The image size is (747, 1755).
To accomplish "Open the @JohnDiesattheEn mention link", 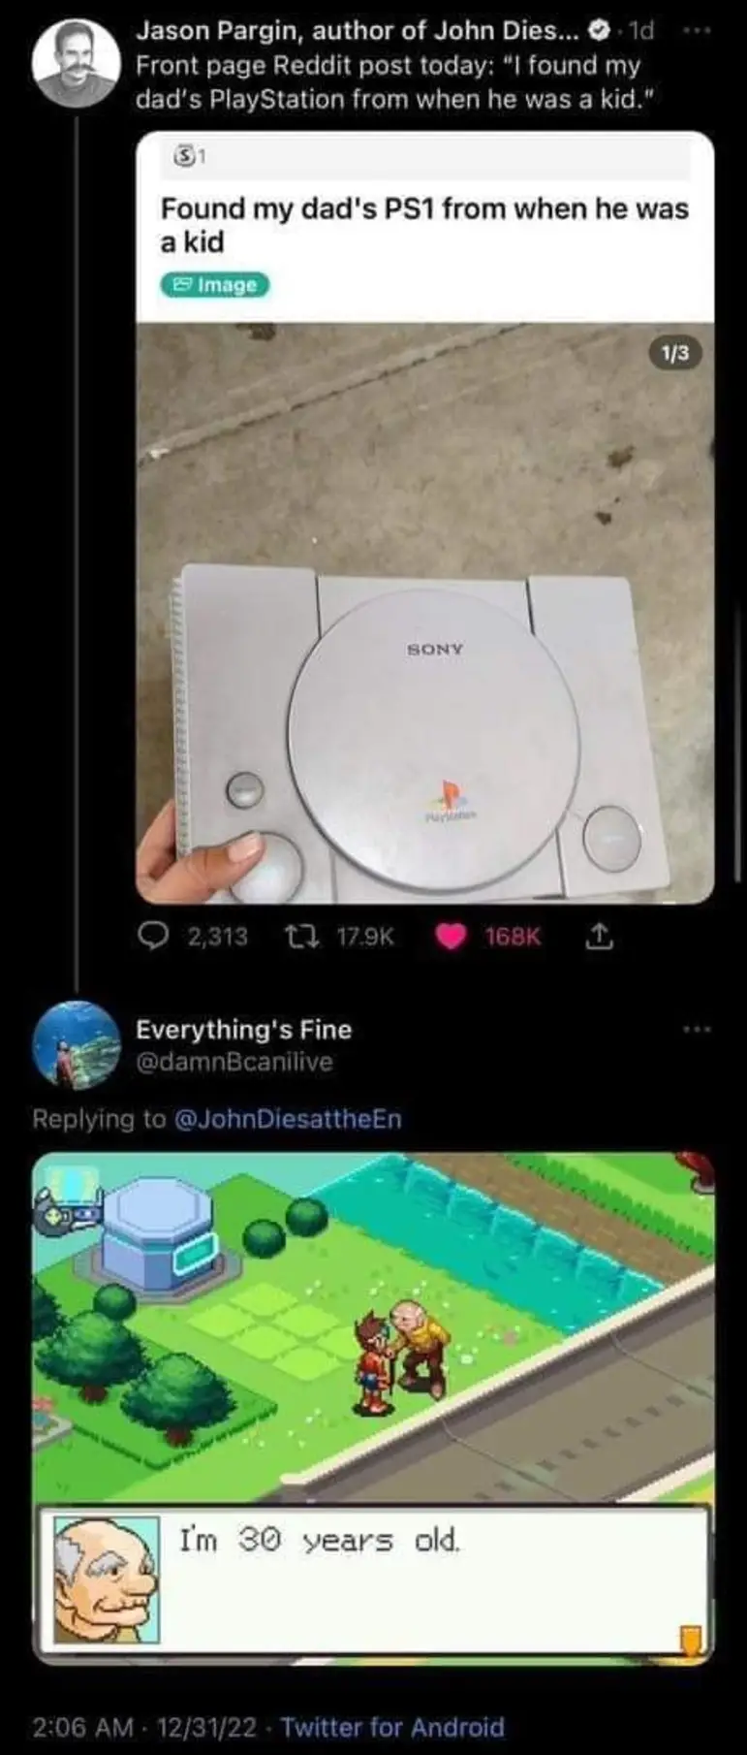I will [x=287, y=1119].
